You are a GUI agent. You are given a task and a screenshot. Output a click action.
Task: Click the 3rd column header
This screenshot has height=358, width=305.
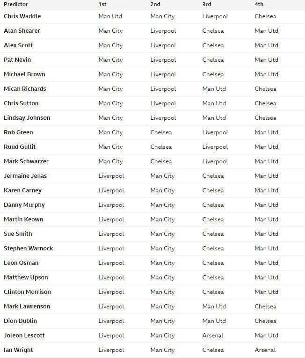207,4
